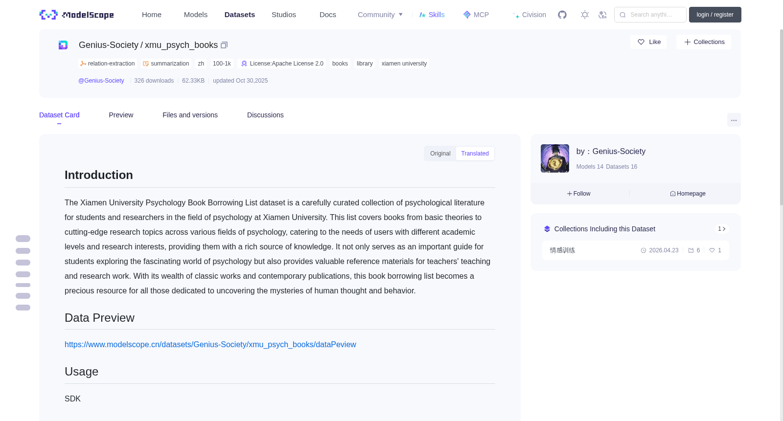
Task: Switch site language with the translate icon
Action: click(602, 15)
